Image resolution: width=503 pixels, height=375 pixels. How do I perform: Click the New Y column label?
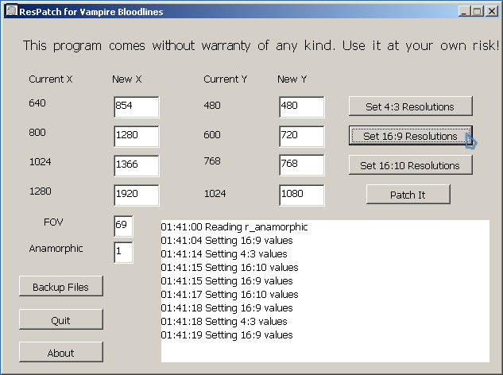pyautogui.click(x=292, y=79)
